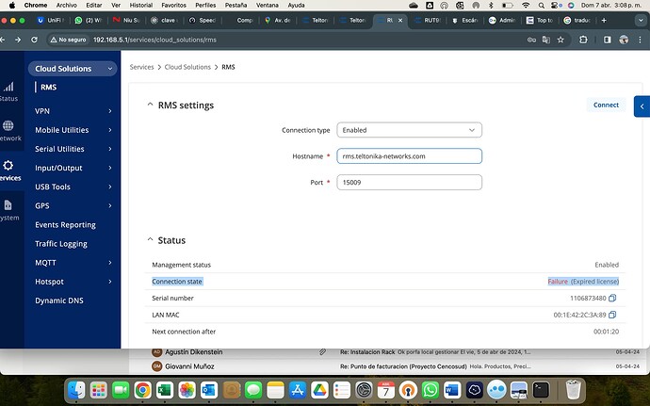The height and width of the screenshot is (406, 650).
Task: Open the Chrome three-dot menu
Action: tap(640, 40)
